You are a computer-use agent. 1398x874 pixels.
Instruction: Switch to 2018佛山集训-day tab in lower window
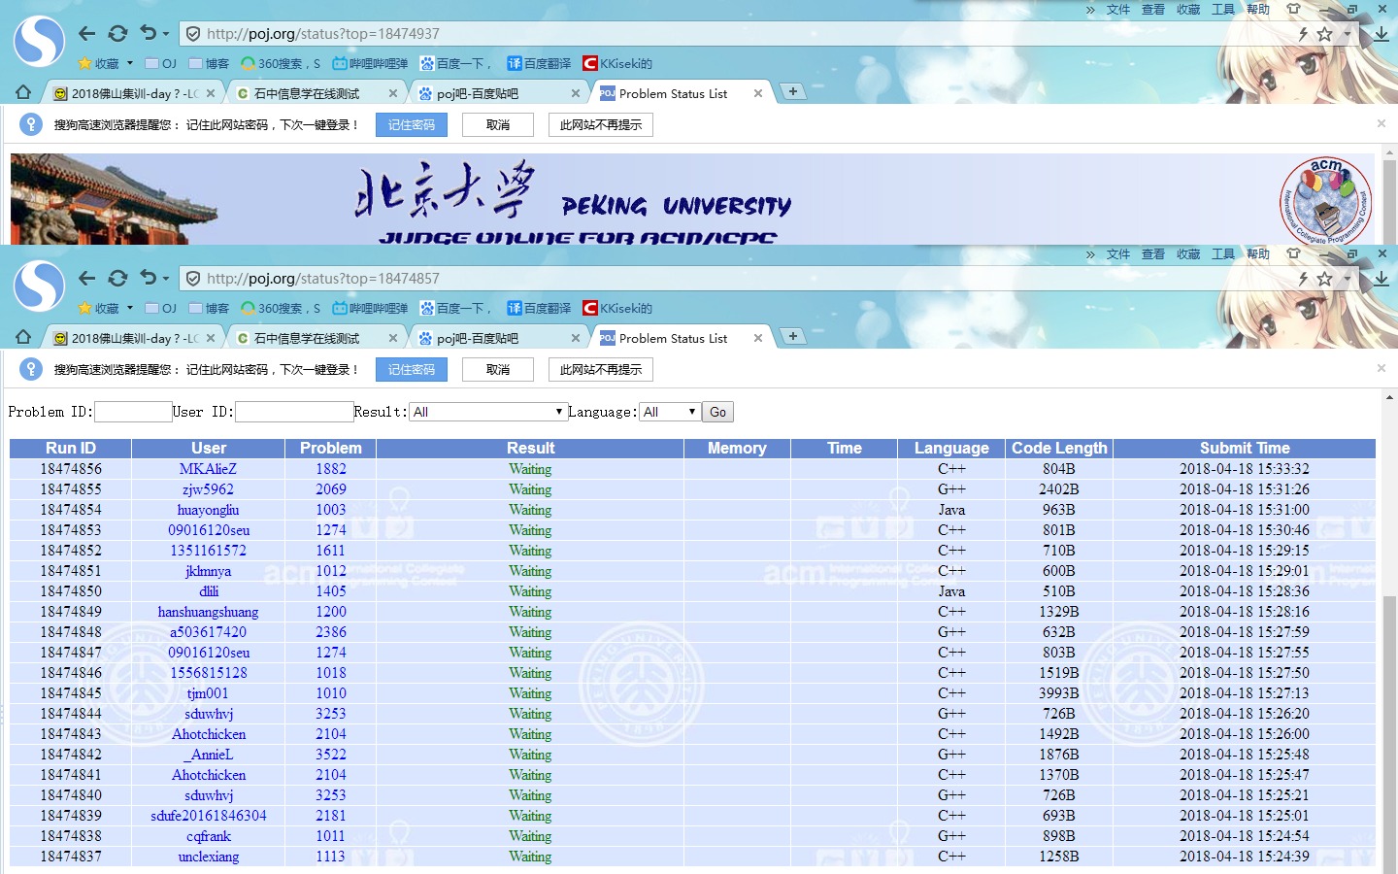(132, 338)
